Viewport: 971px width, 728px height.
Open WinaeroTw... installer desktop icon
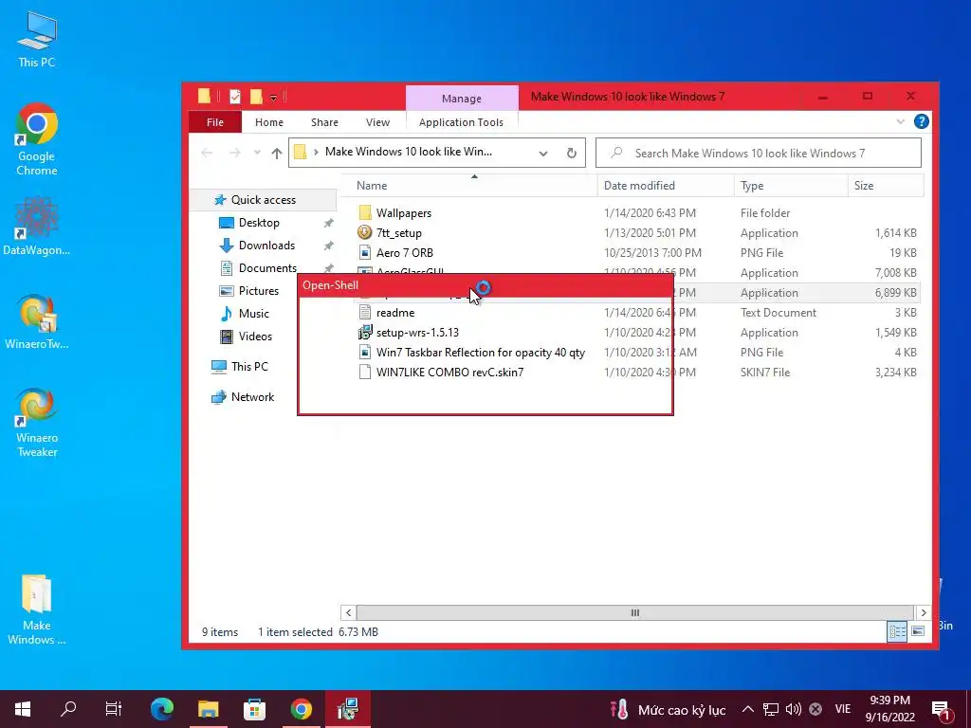pos(37,322)
